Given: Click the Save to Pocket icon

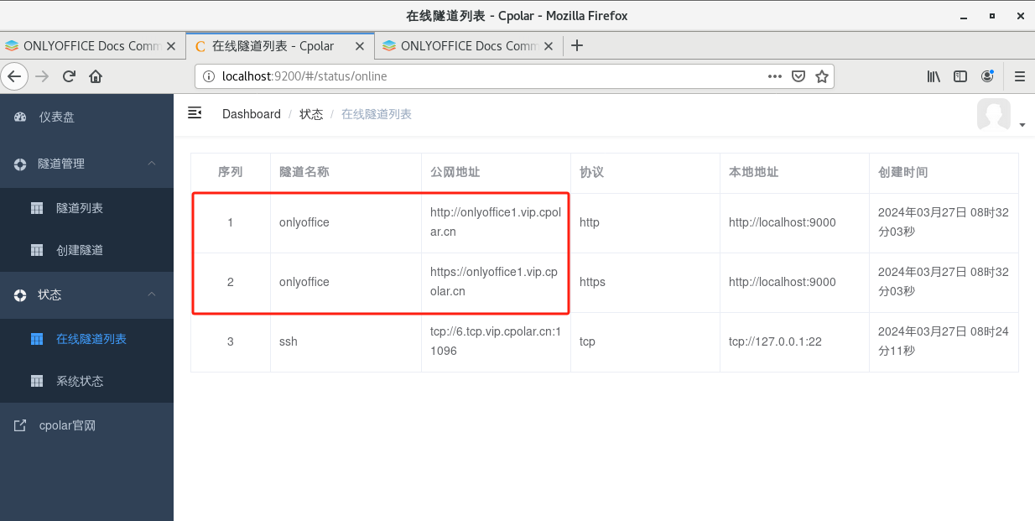Looking at the screenshot, I should coord(798,76).
